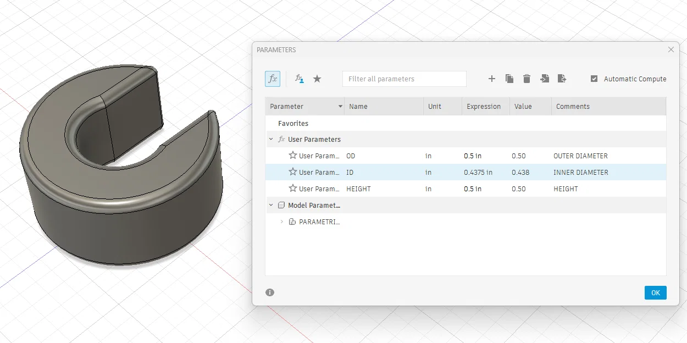Viewport: 687px width, 343px height.
Task: Click the info icon at dialog bottom
Action: pos(270,292)
